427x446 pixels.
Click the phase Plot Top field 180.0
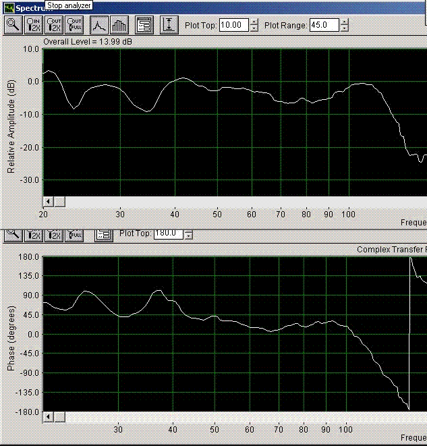click(x=168, y=233)
